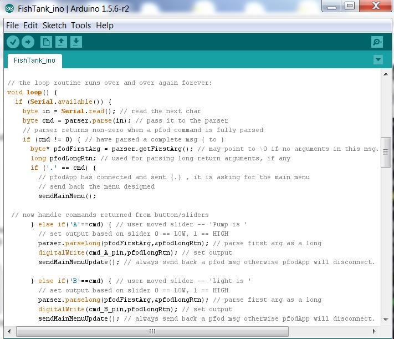This screenshot has width=394, height=339.
Task: Open the Sketch menu
Action: tap(54, 26)
